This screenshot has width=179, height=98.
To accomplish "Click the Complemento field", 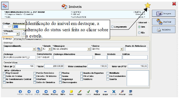I will pyautogui.click(x=44, y=57).
